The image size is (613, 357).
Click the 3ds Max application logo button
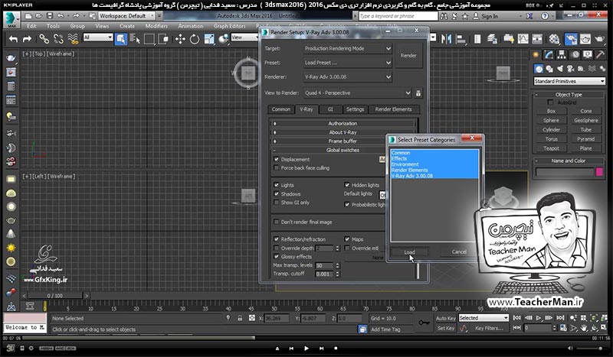click(11, 19)
